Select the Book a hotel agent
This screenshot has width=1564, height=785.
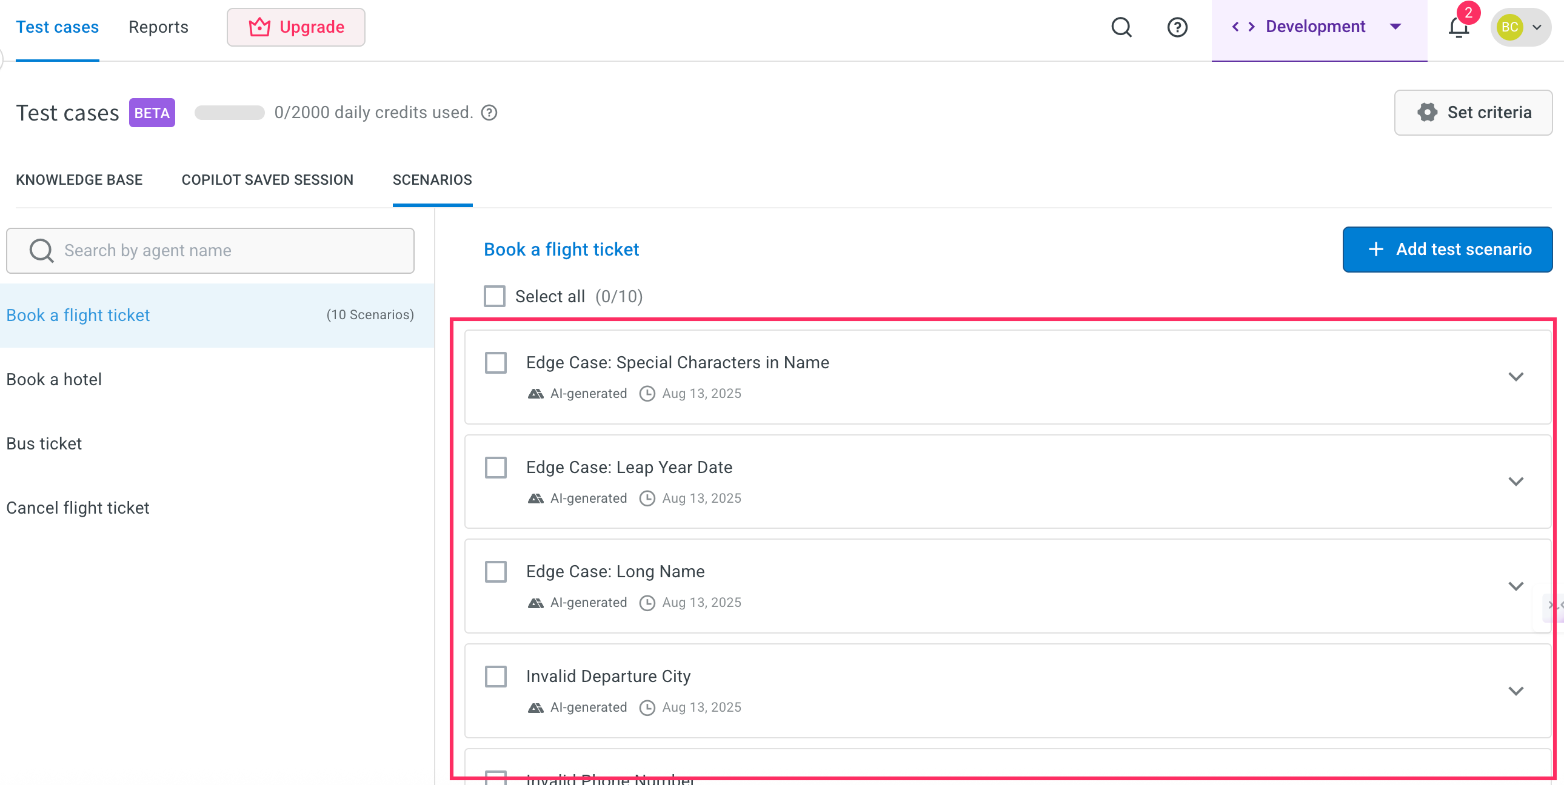click(54, 380)
